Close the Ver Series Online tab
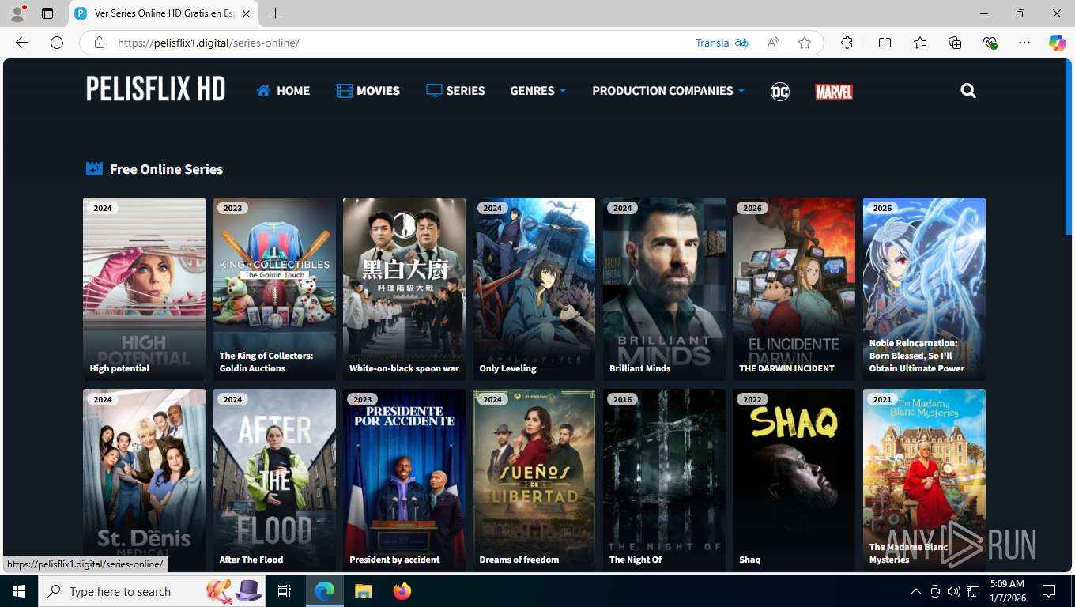 click(x=246, y=13)
